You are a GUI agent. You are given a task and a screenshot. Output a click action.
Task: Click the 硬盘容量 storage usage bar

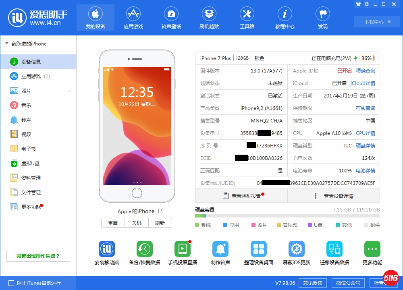point(287,216)
